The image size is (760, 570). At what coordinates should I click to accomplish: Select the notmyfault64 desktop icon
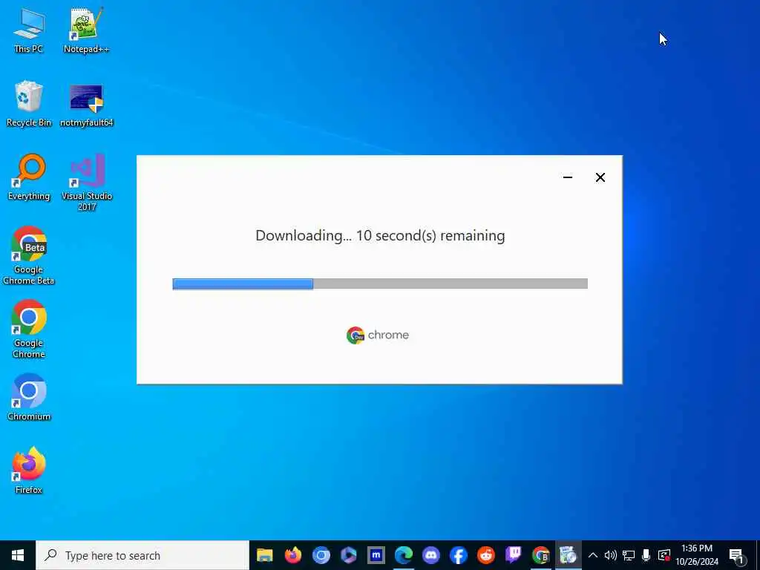pos(86,104)
